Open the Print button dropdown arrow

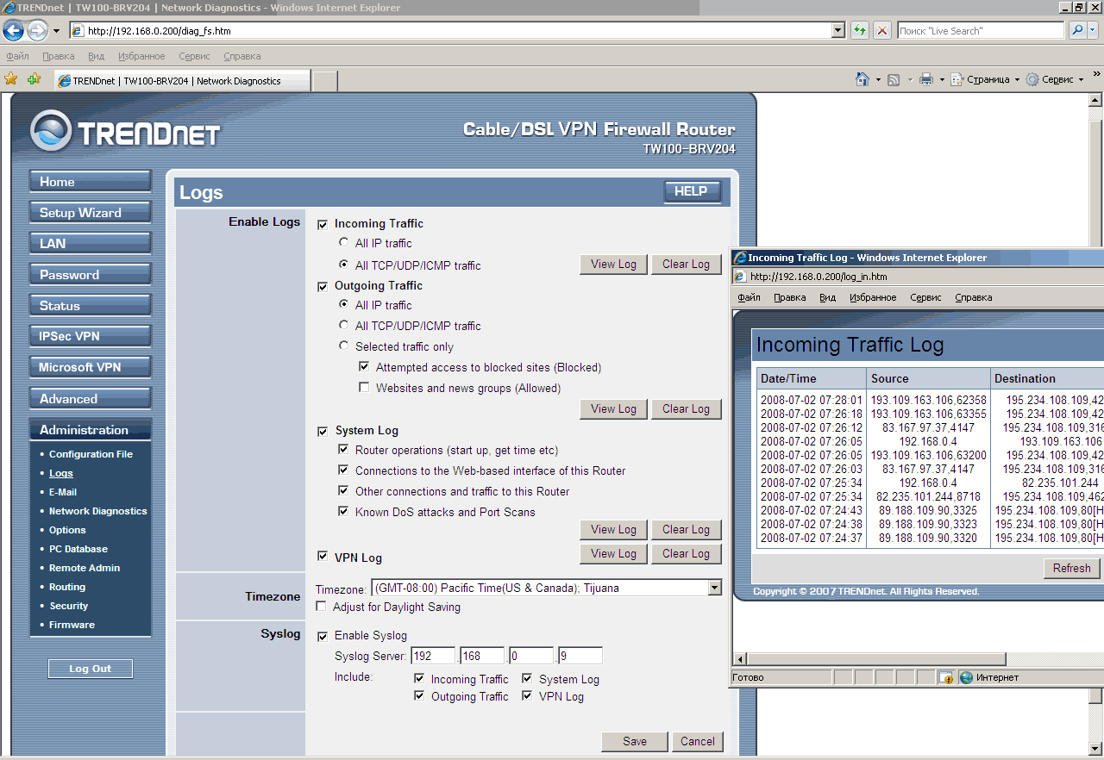942,79
